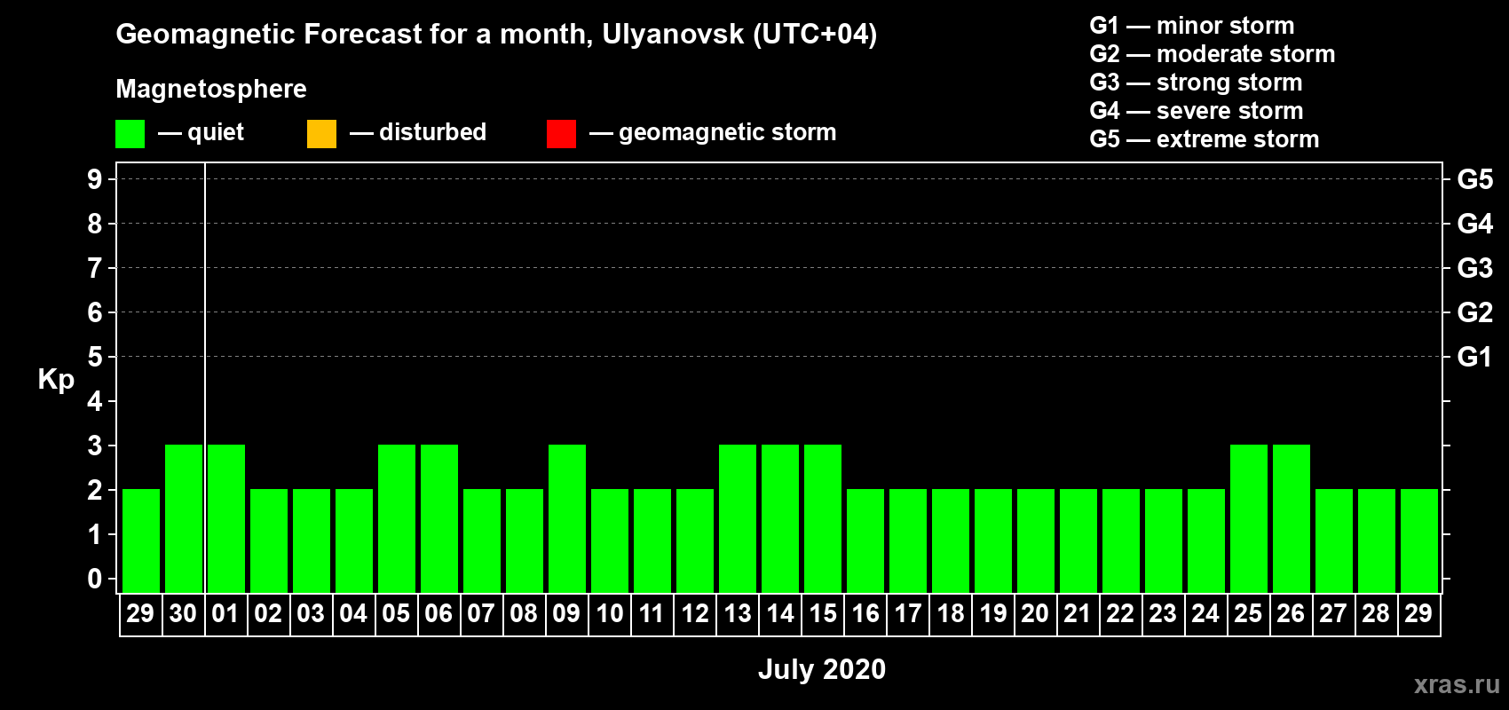Select the chart title 'Geomagnetic Forecast for a month'

352,34
